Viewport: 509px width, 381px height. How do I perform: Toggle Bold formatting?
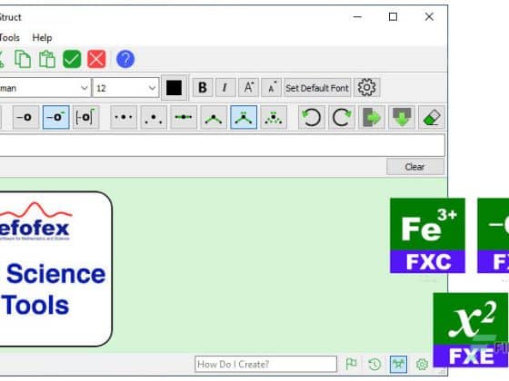pos(203,87)
